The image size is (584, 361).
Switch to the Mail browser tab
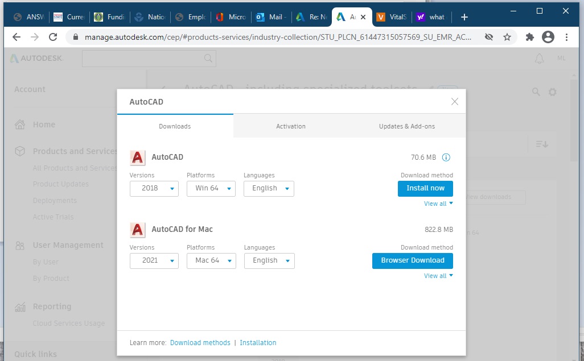(272, 17)
